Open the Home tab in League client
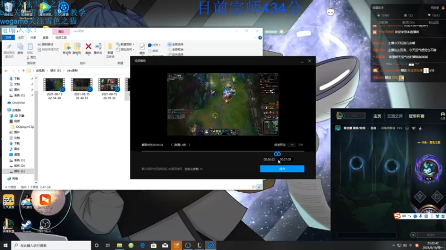Viewport: 446px width, 250px height. click(x=377, y=116)
